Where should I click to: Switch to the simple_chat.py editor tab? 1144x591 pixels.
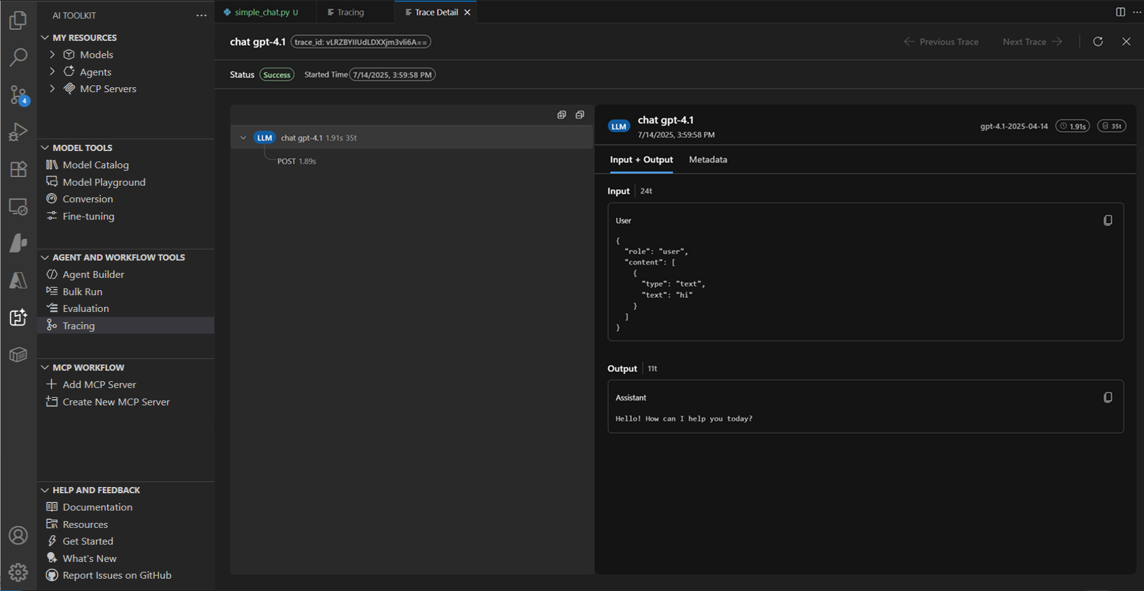click(x=263, y=11)
